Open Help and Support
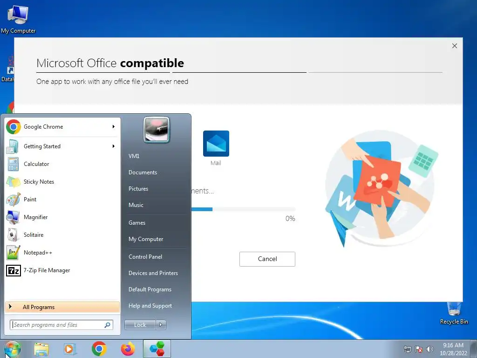Viewport: 477px width, 358px height. tap(150, 306)
